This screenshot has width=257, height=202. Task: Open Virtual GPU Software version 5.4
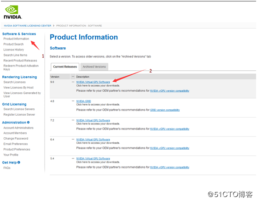[x=93, y=158]
